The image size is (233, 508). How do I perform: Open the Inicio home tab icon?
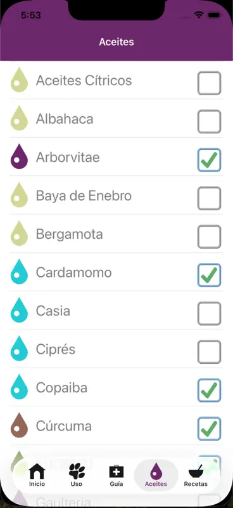coord(37,471)
